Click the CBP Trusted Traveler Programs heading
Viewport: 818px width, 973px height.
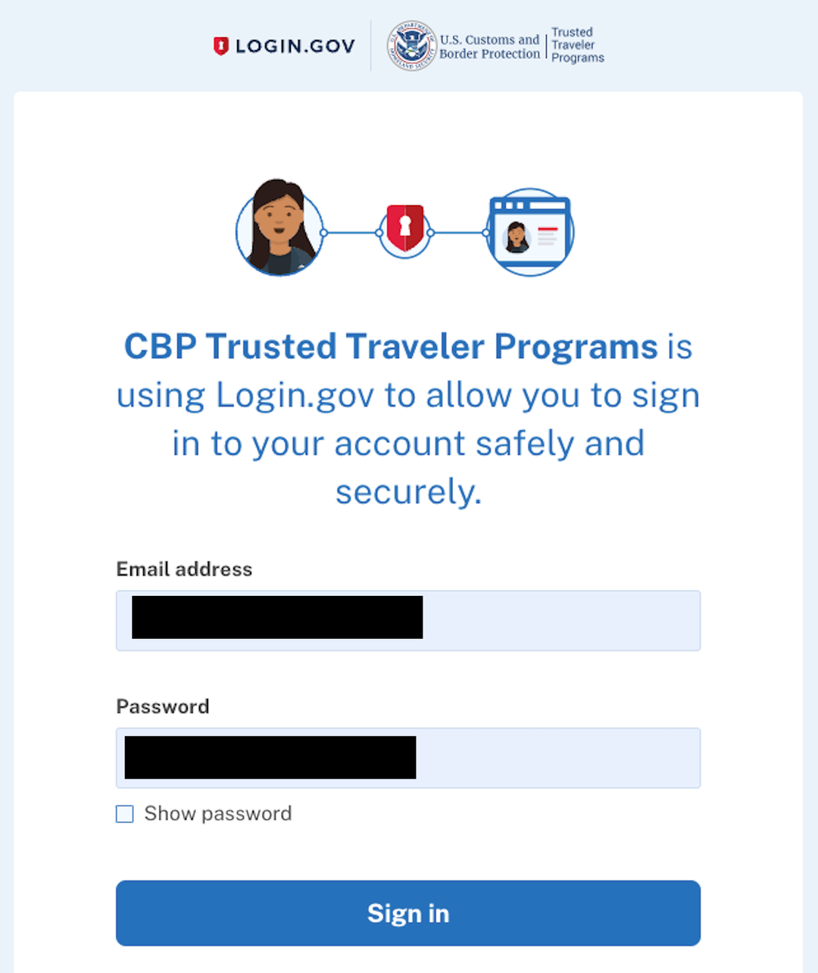(391, 346)
